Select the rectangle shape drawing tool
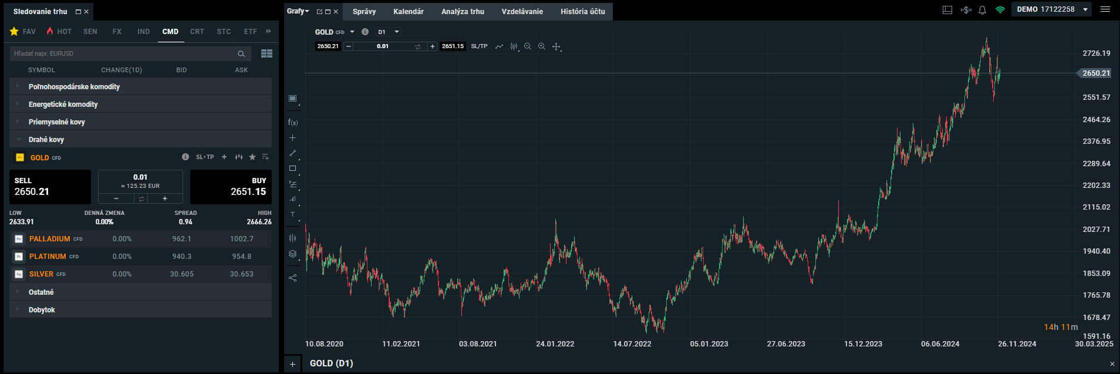The height and width of the screenshot is (374, 1120). point(293,169)
